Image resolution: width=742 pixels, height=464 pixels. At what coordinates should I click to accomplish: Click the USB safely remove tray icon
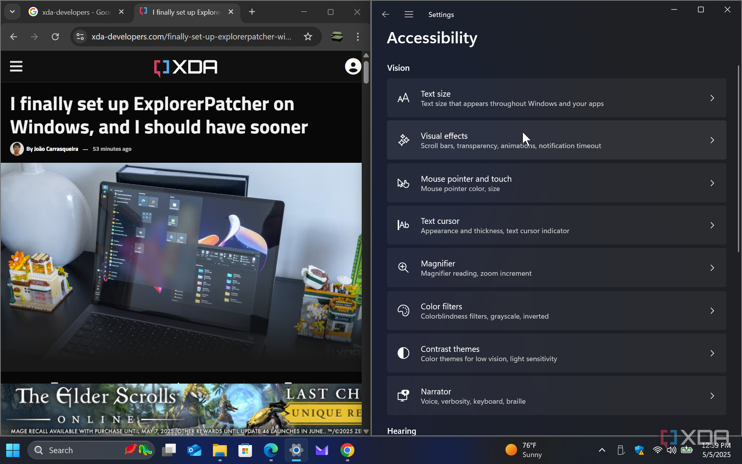click(x=621, y=450)
